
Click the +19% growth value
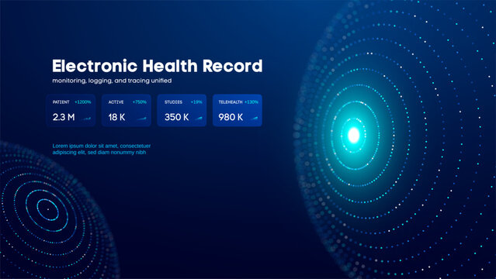point(196,102)
